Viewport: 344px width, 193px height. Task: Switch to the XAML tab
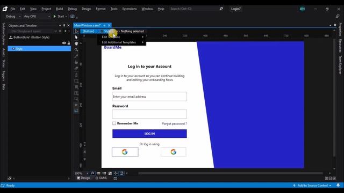(x=102, y=178)
